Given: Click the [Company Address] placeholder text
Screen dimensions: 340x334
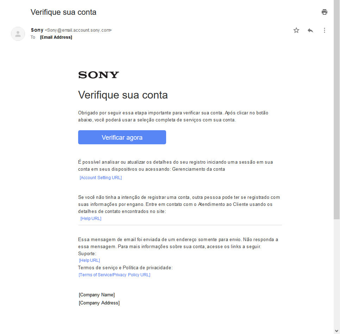Looking at the screenshot, I should click(99, 303).
